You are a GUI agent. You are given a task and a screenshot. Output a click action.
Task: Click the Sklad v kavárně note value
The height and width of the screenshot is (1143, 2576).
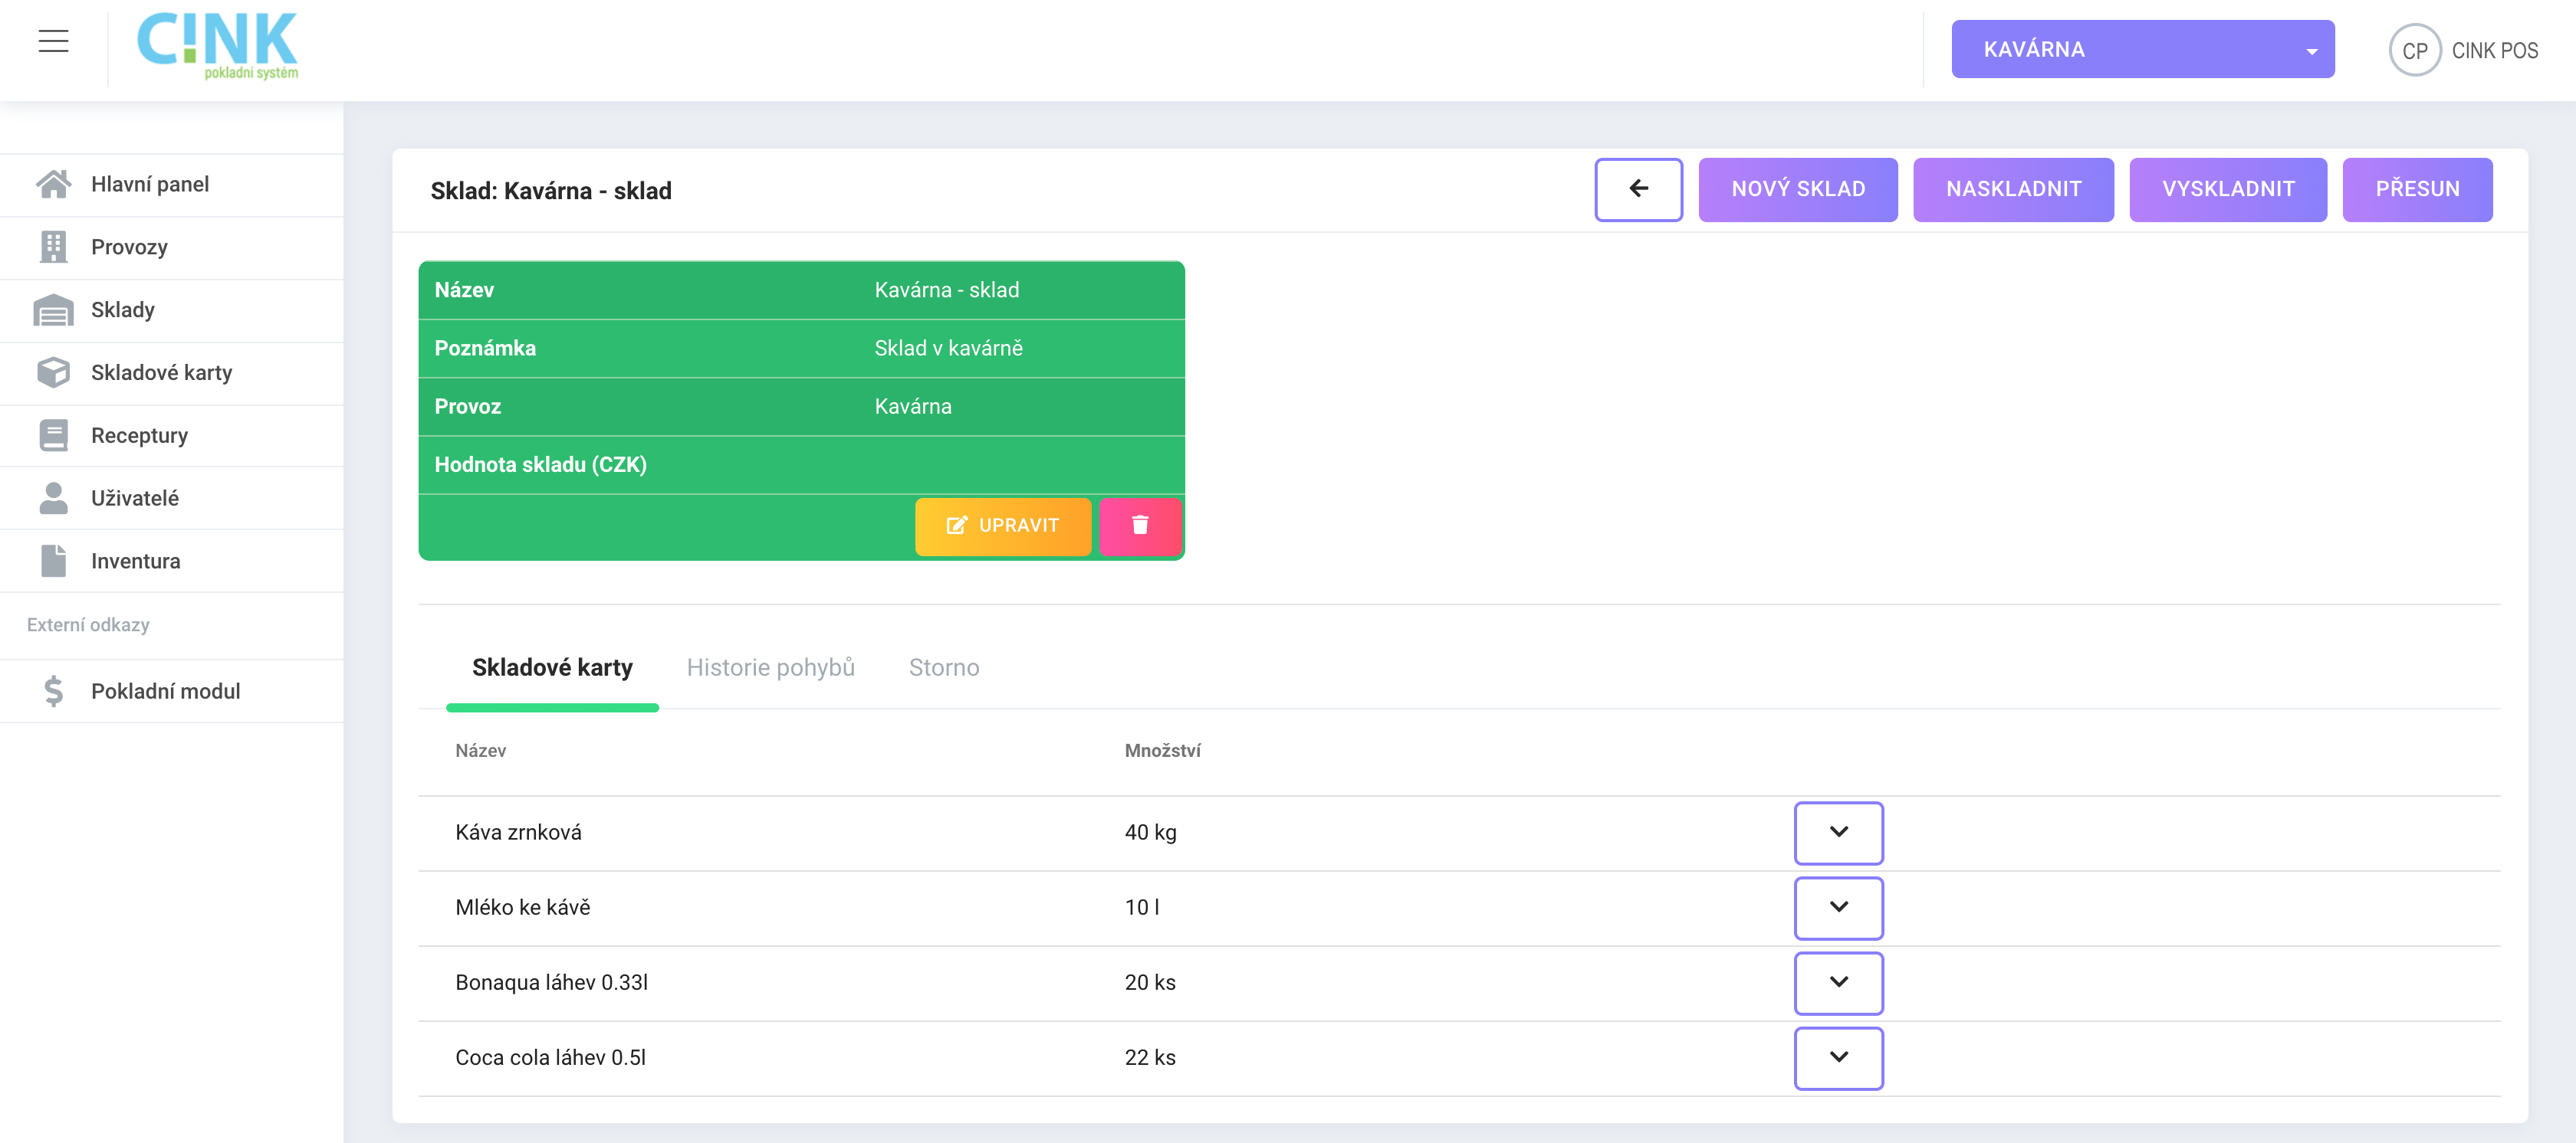948,348
